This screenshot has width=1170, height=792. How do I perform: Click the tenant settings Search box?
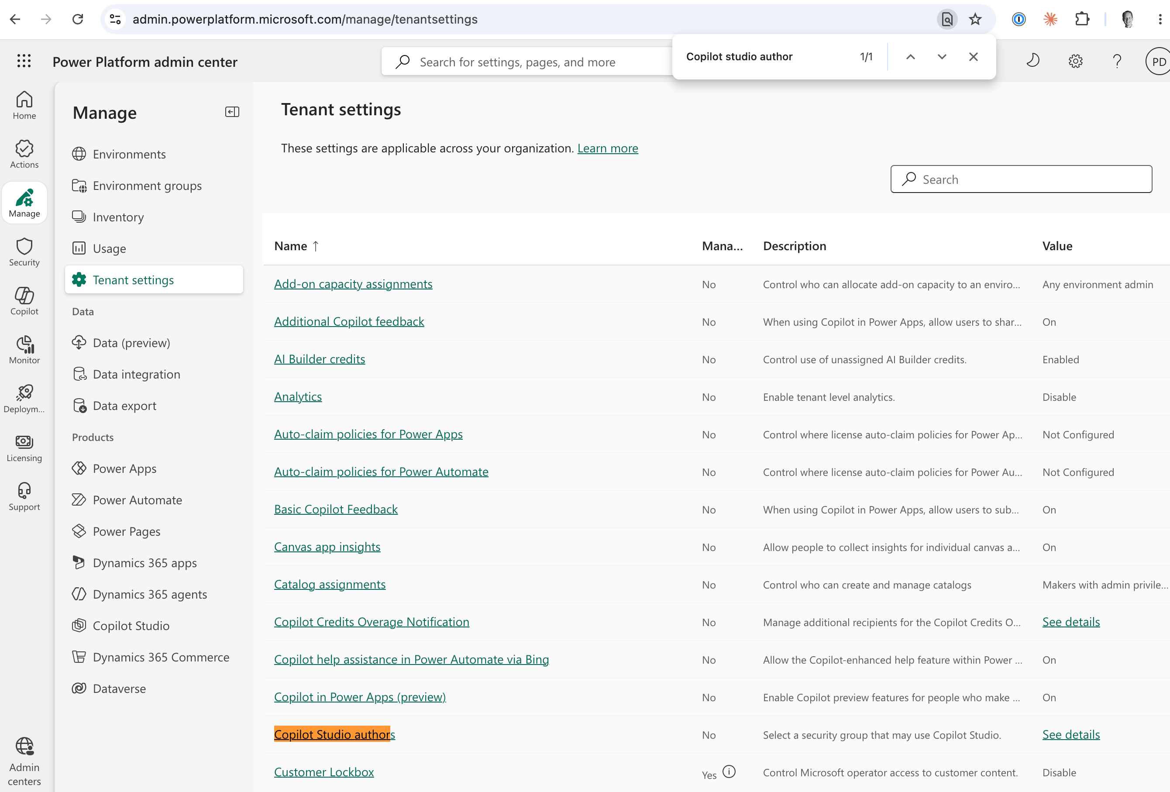(1021, 179)
